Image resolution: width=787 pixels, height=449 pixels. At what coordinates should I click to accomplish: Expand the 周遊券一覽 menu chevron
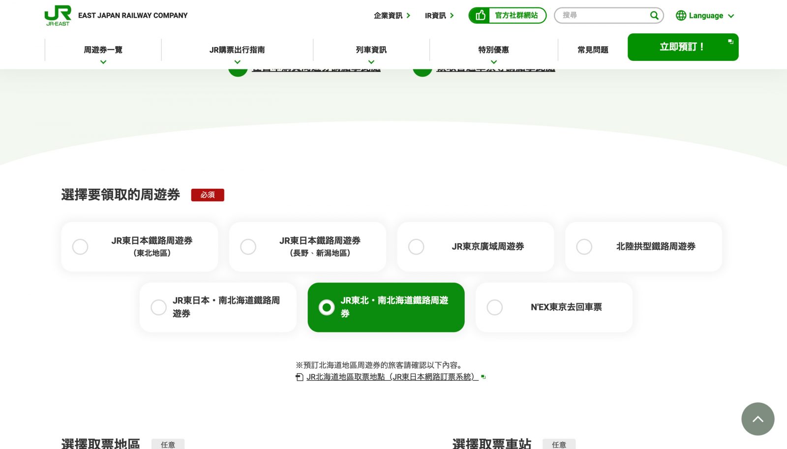(103, 61)
